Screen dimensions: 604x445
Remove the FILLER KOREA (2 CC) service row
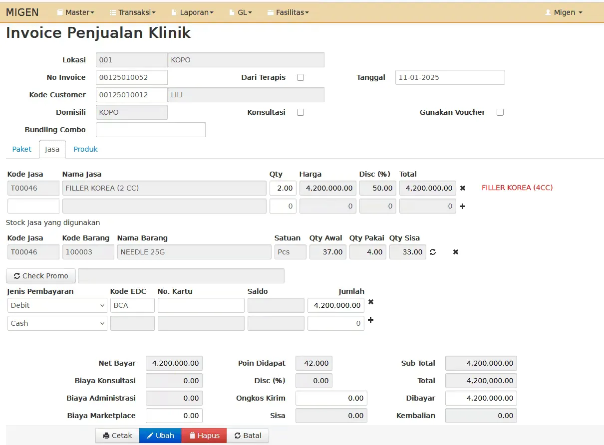pos(463,188)
